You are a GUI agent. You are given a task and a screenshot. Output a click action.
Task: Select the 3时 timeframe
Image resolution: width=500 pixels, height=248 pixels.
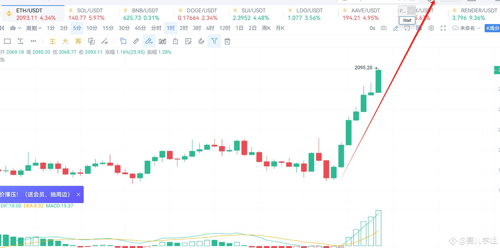[197, 28]
